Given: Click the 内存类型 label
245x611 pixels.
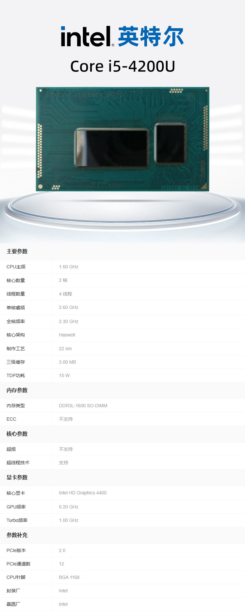Looking at the screenshot, I should (x=16, y=406).
